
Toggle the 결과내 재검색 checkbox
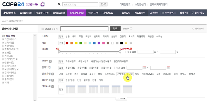(x=43, y=29)
